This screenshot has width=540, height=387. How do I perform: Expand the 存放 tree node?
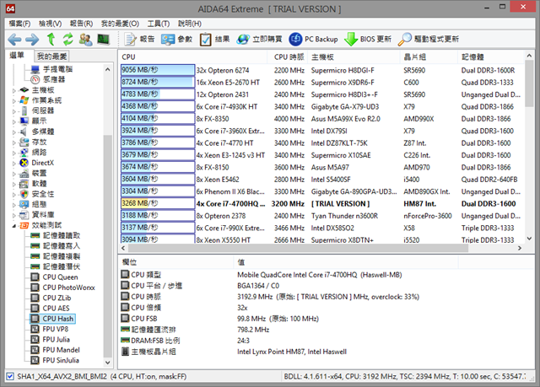click(14, 142)
